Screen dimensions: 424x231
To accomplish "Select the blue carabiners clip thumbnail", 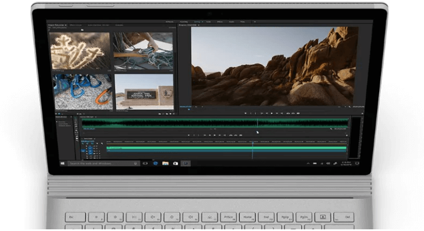I will [82, 91].
